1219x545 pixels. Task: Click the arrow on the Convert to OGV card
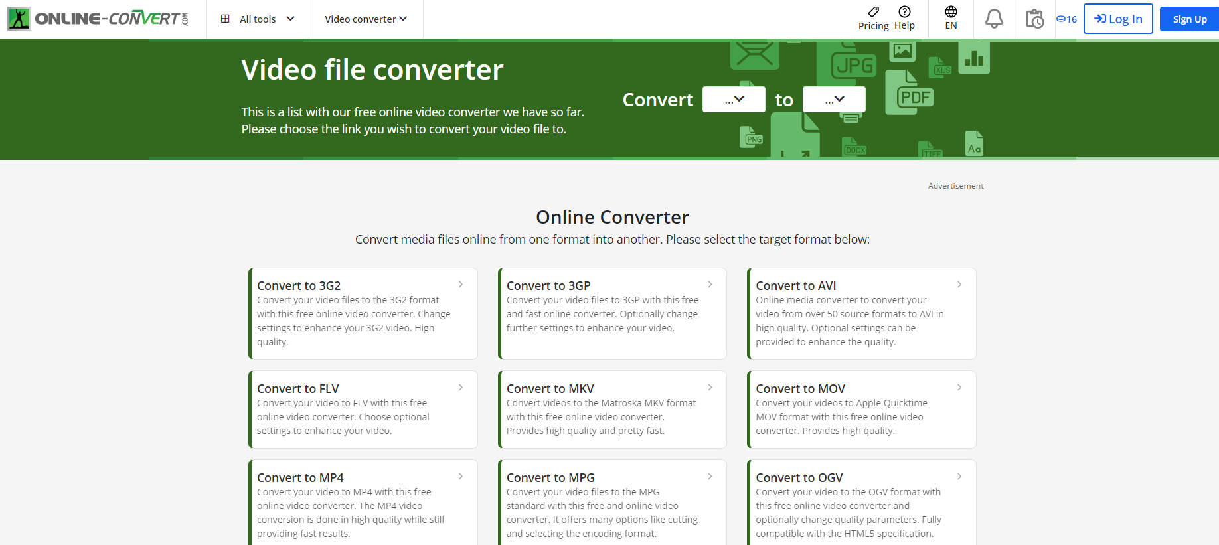click(x=959, y=476)
